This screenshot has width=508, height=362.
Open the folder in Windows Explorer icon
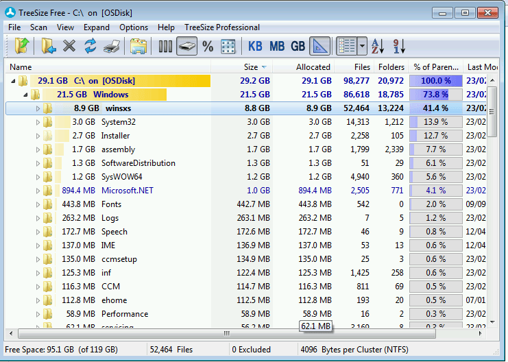point(138,46)
